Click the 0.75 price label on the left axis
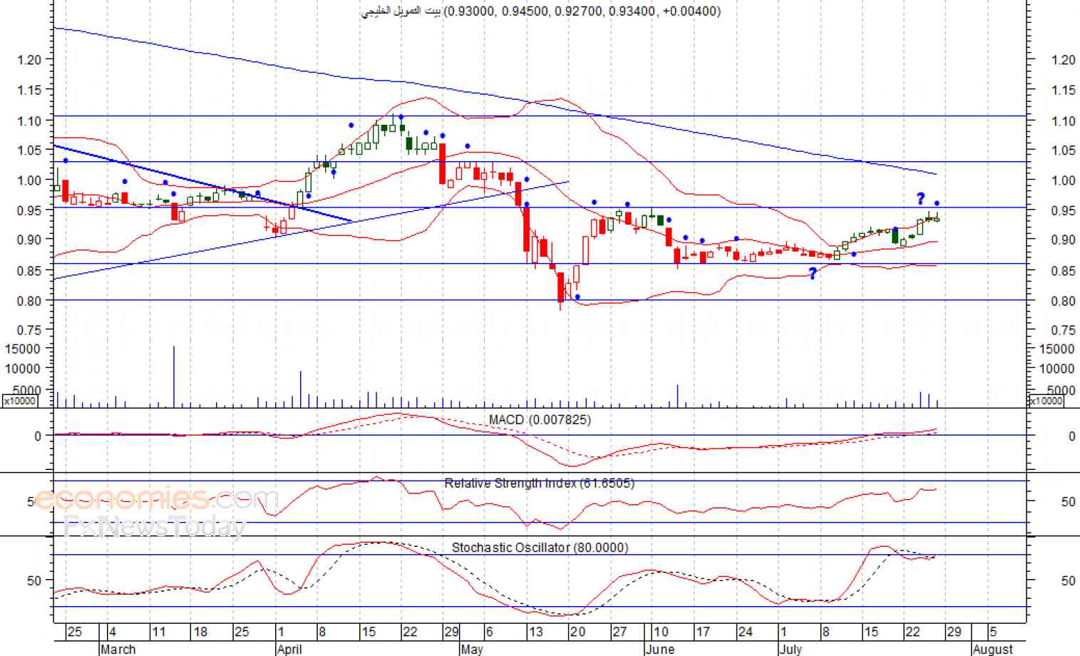This screenshot has width=1080, height=656. (x=29, y=330)
